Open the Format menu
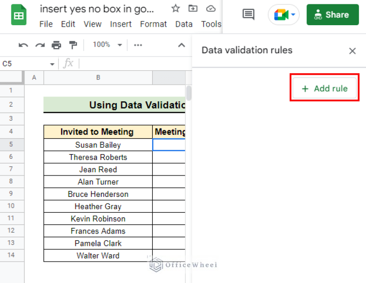366x283 pixels. point(153,24)
